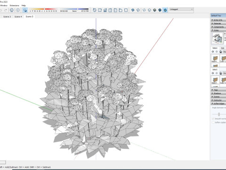Viewport: 226px width, 170px height.
Task: Select Wireframe face style
Action: click(144, 10)
